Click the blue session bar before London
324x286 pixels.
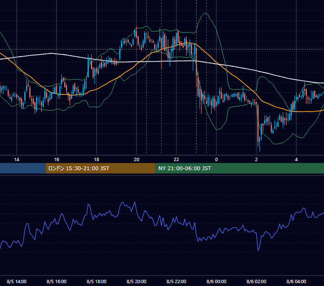coord(23,168)
